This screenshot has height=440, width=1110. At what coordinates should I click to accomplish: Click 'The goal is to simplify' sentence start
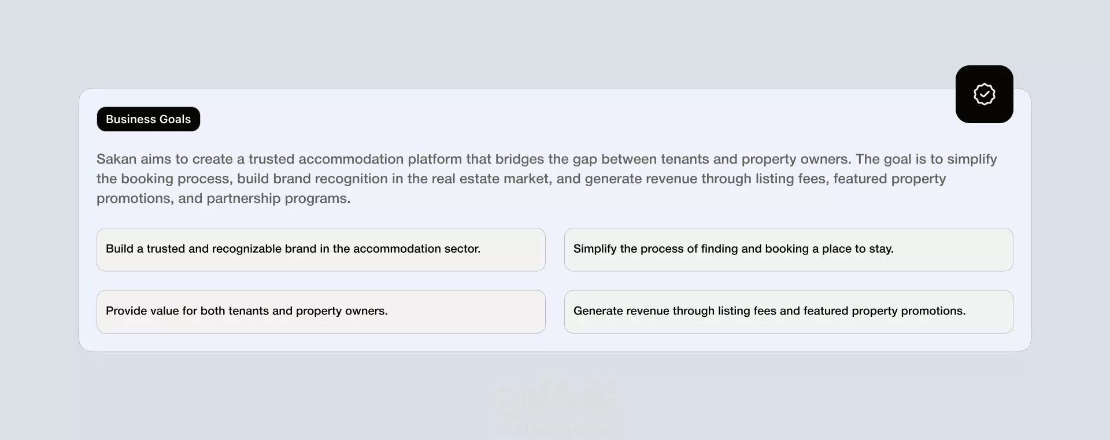coord(926,159)
